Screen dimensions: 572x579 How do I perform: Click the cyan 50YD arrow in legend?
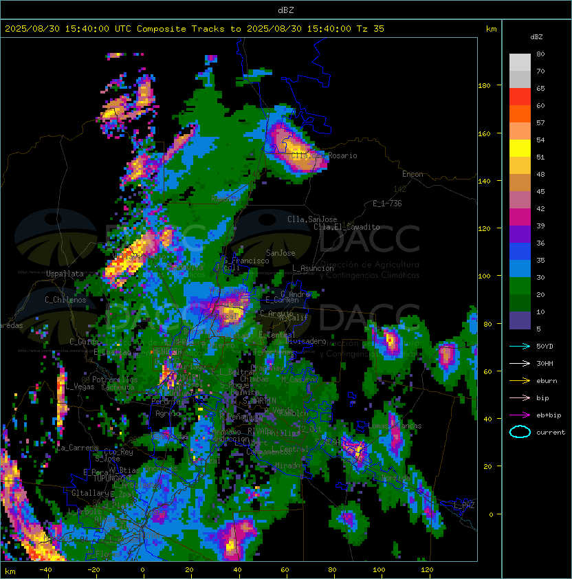click(520, 347)
